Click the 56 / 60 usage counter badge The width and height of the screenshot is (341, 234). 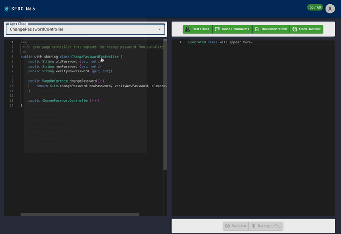pyautogui.click(x=315, y=7)
